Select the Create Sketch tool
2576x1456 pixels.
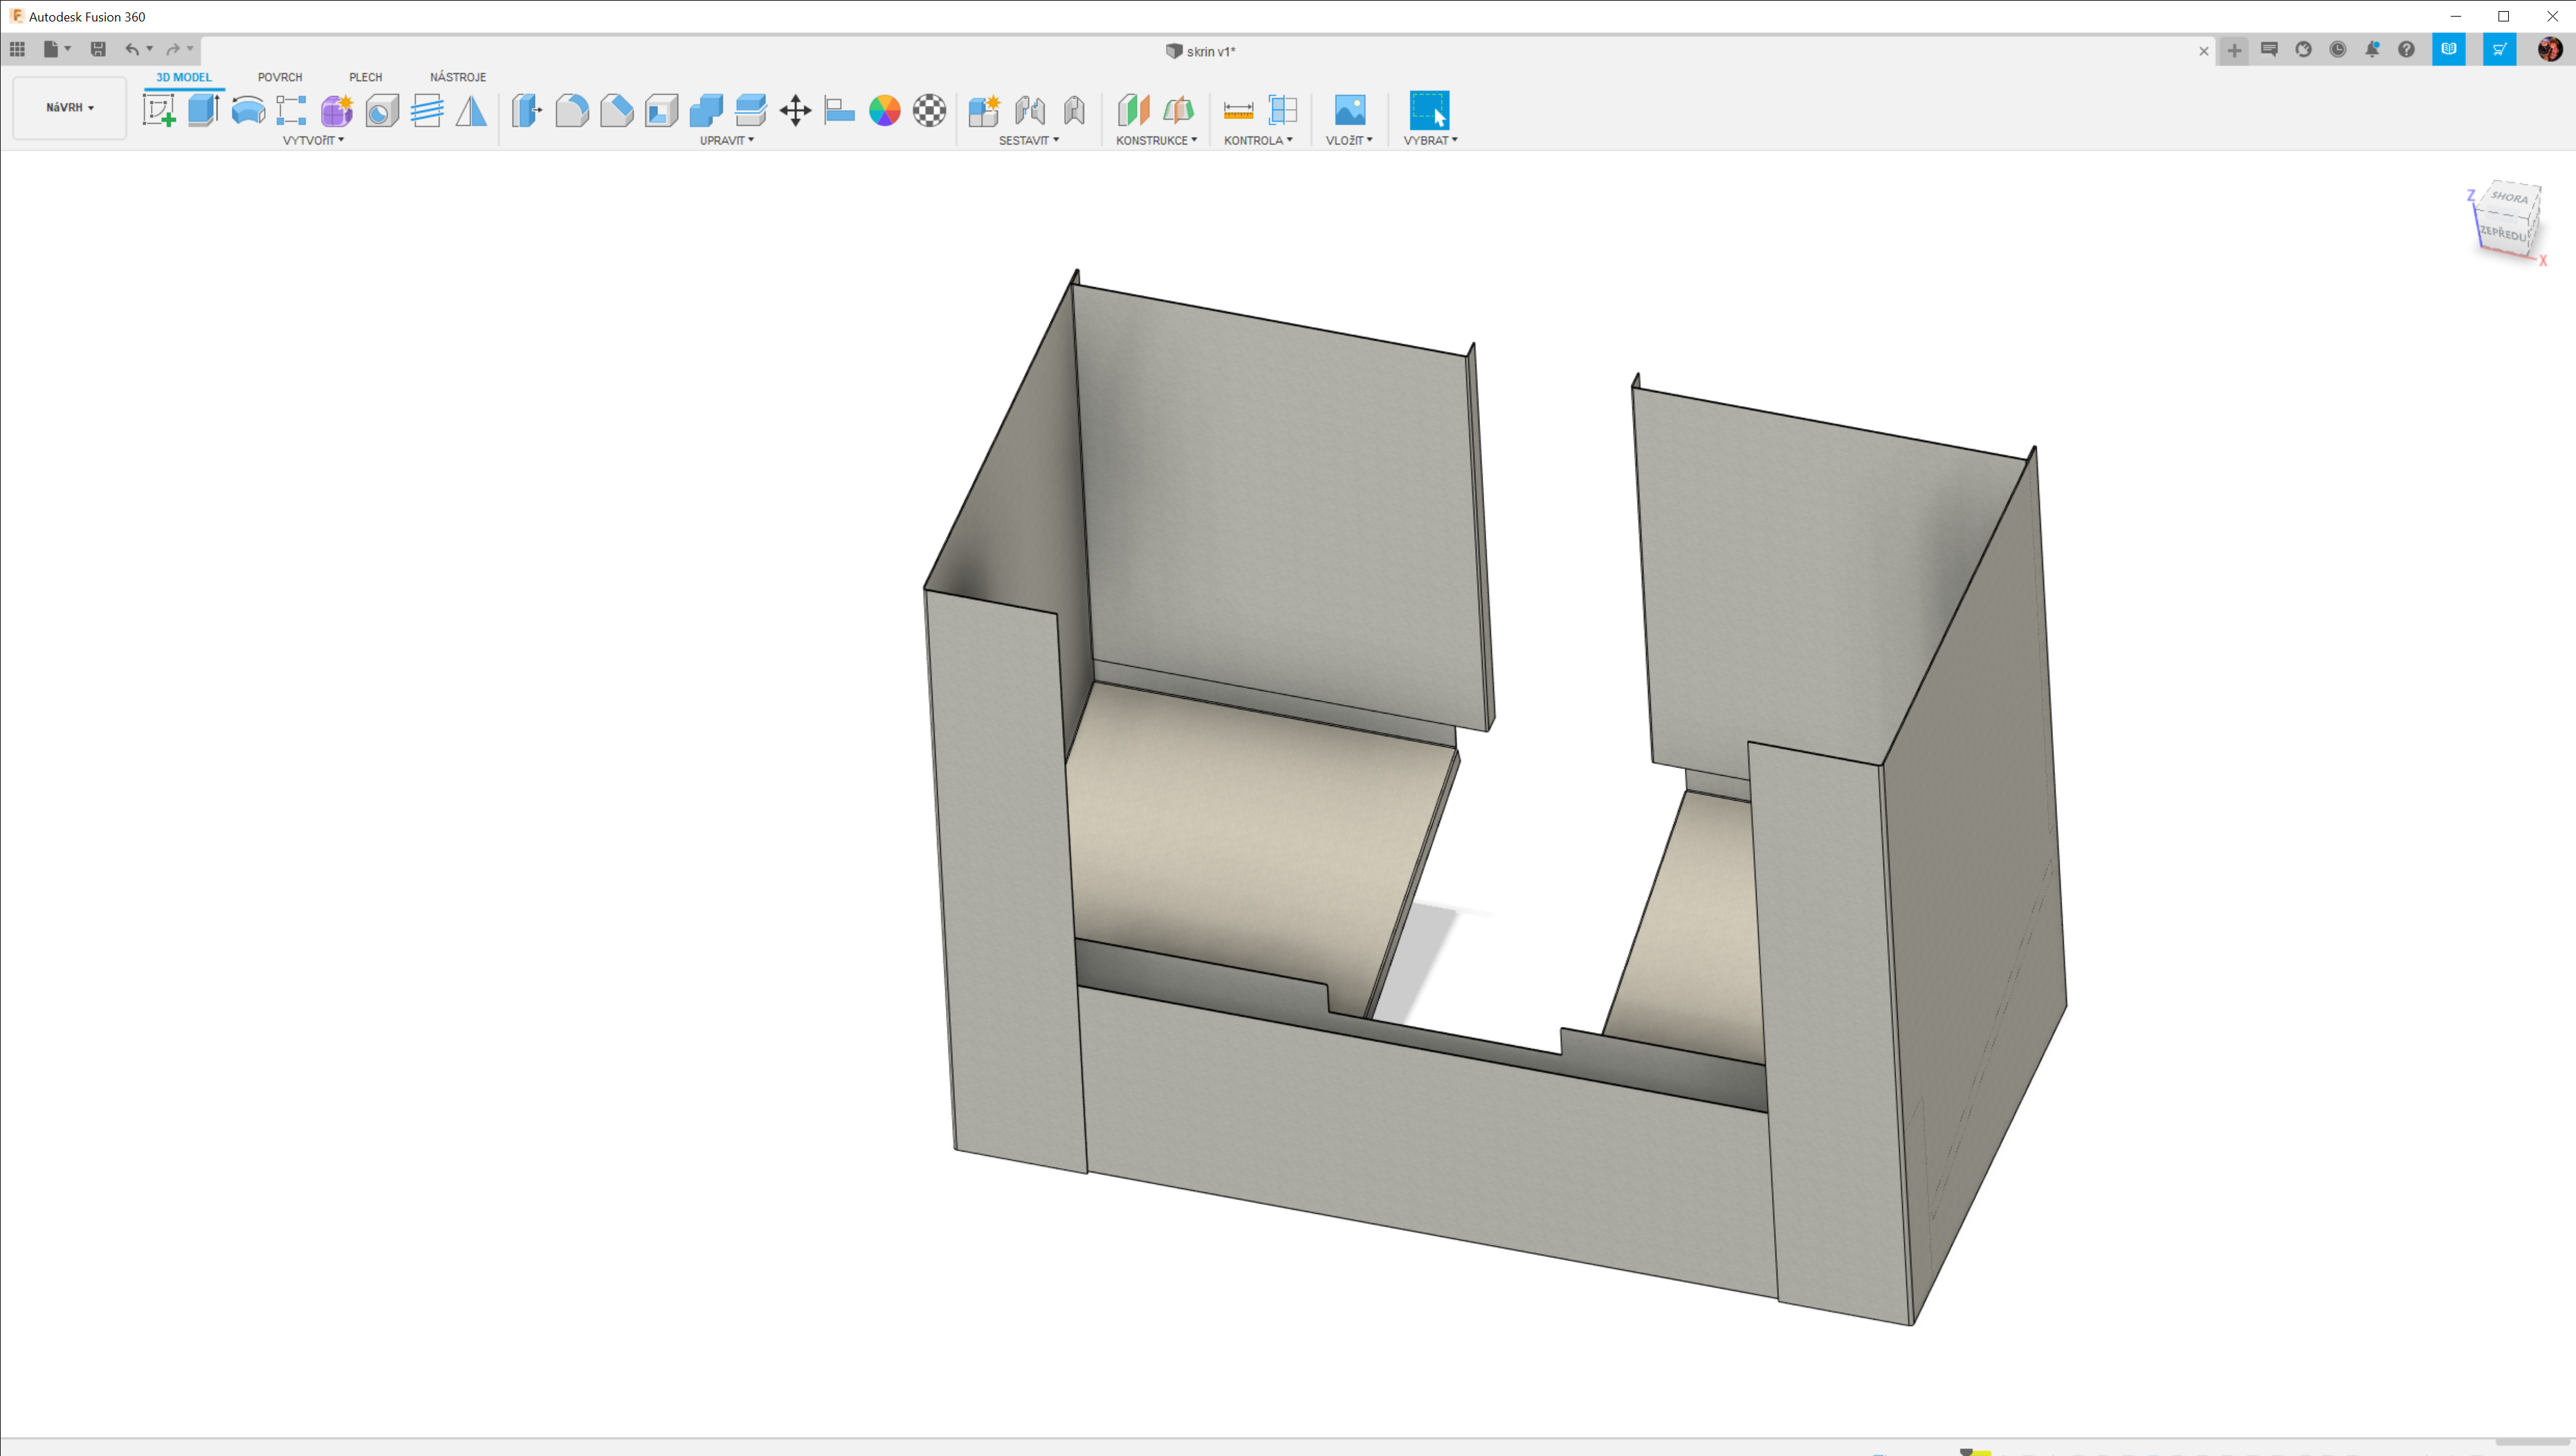point(159,110)
